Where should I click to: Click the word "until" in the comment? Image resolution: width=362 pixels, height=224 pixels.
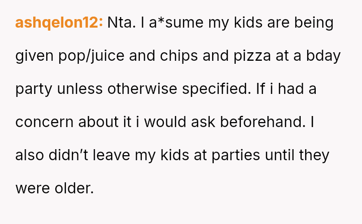click(x=280, y=155)
